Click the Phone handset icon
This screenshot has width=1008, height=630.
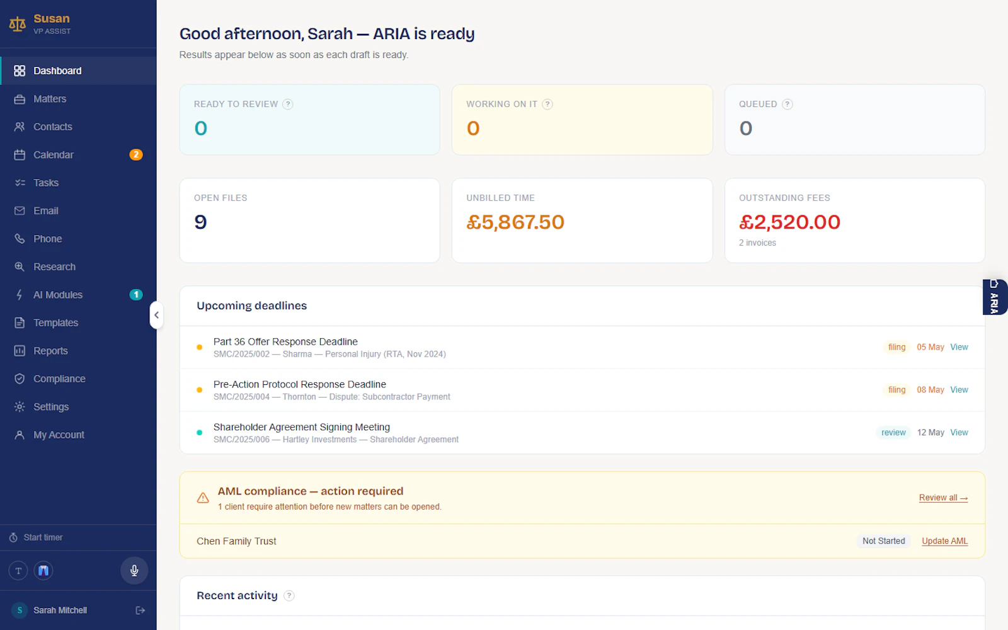(x=20, y=239)
